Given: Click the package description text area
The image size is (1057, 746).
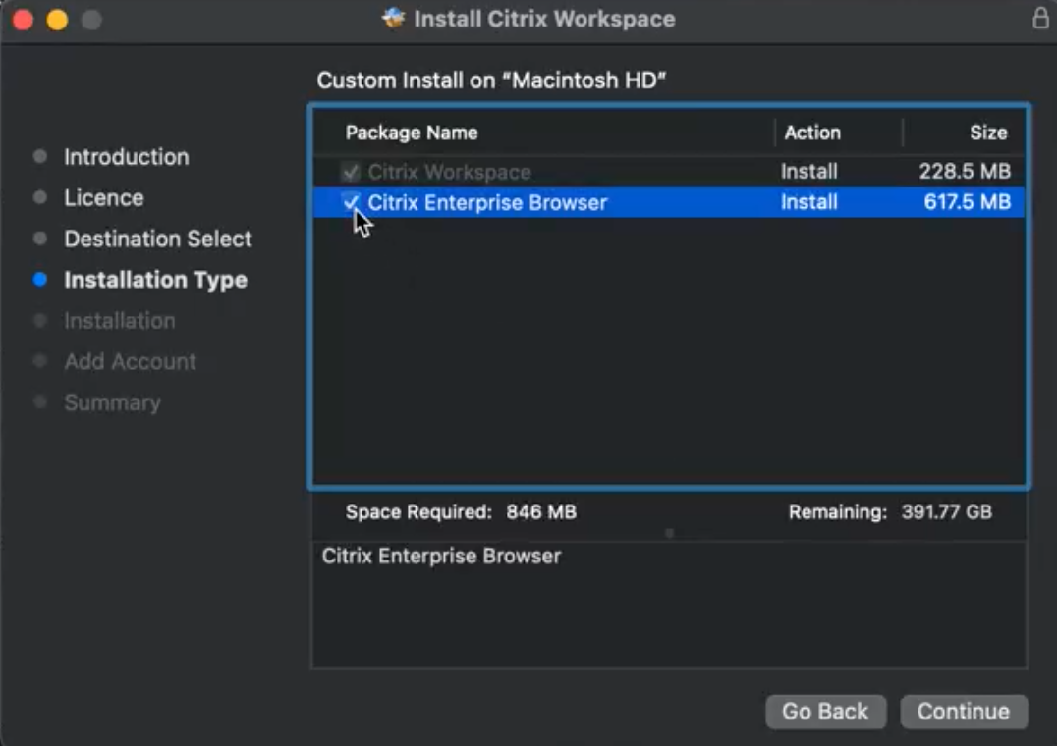Looking at the screenshot, I should (668, 604).
